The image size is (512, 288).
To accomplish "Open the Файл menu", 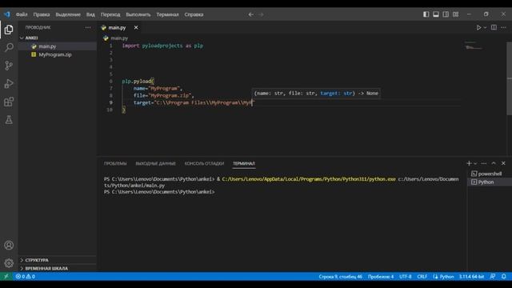I will (22, 14).
